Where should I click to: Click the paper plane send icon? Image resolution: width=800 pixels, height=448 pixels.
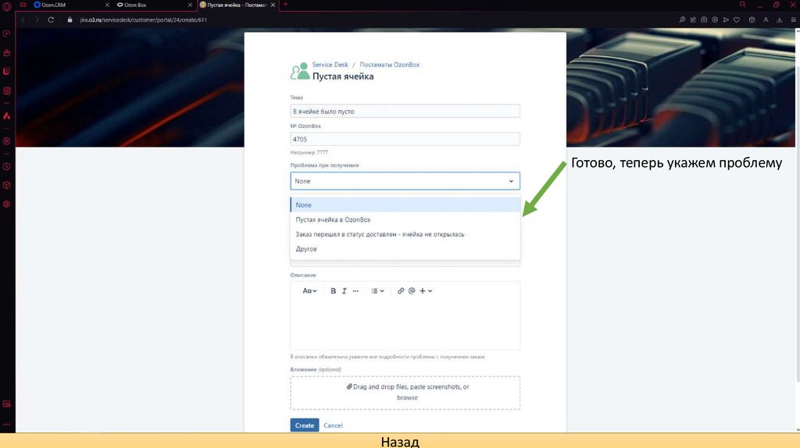click(x=726, y=20)
